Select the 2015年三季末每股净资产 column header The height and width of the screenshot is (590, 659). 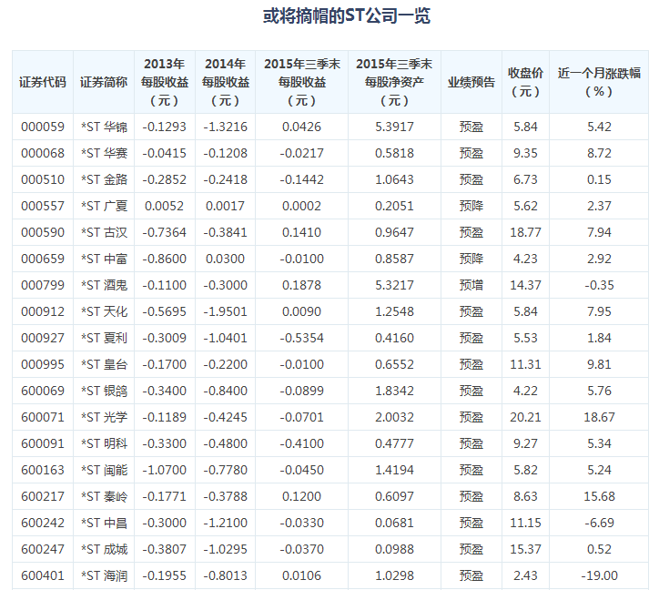coord(394,82)
